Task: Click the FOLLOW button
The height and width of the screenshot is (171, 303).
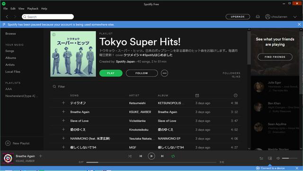Action: tap(142, 73)
